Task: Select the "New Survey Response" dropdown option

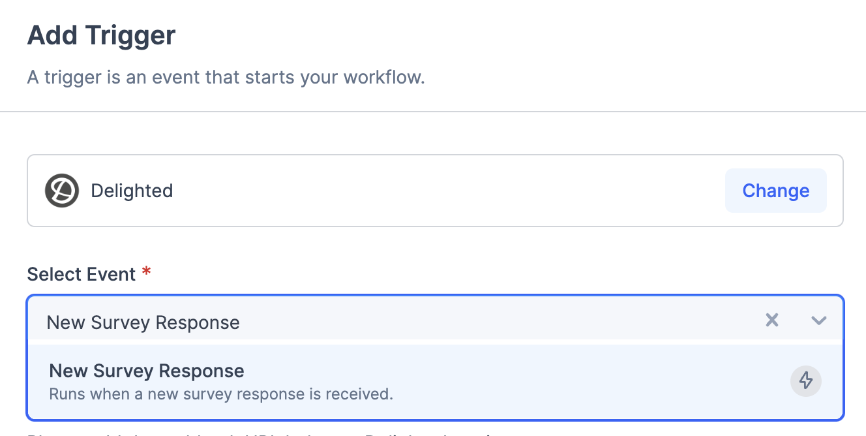Action: (x=147, y=371)
